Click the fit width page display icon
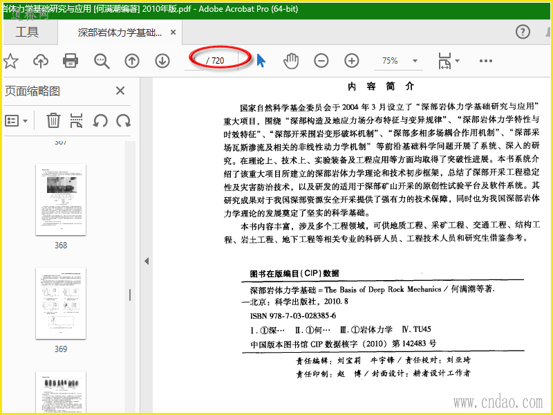The height and width of the screenshot is (415, 553). click(x=444, y=61)
